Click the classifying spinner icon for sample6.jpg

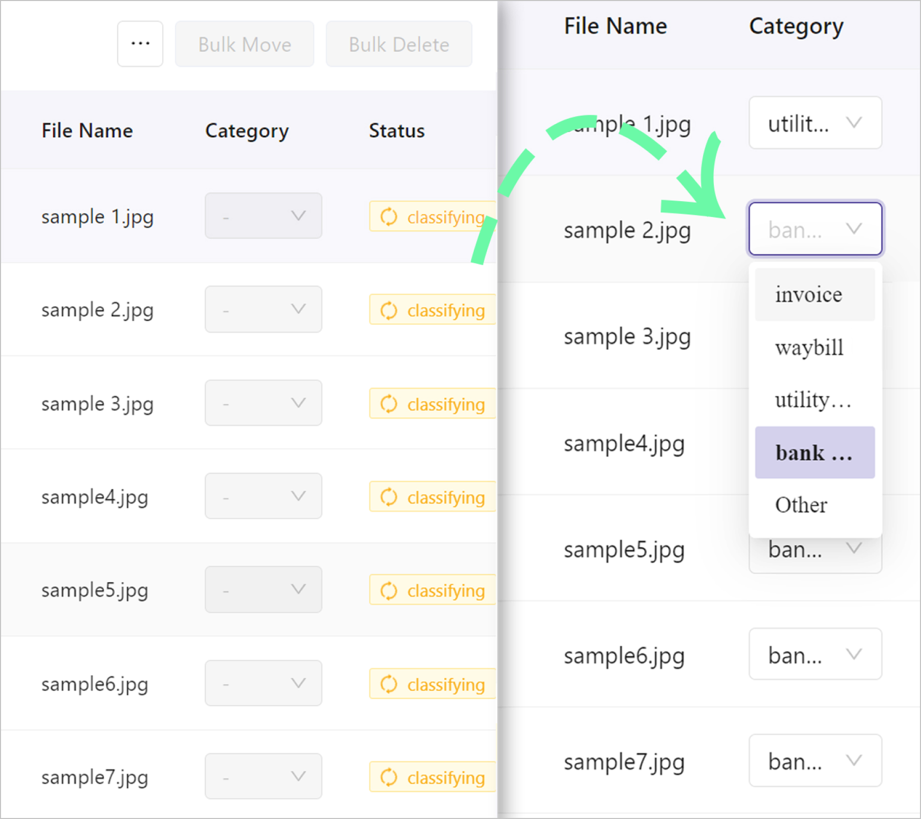pyautogui.click(x=389, y=684)
